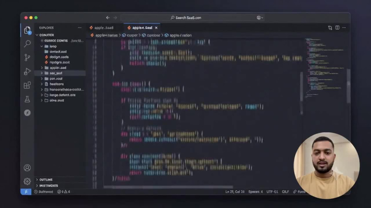Expand the ileoge.dotent.ode folder
Viewport: 371px width, 208px height.
pyautogui.click(x=42, y=95)
